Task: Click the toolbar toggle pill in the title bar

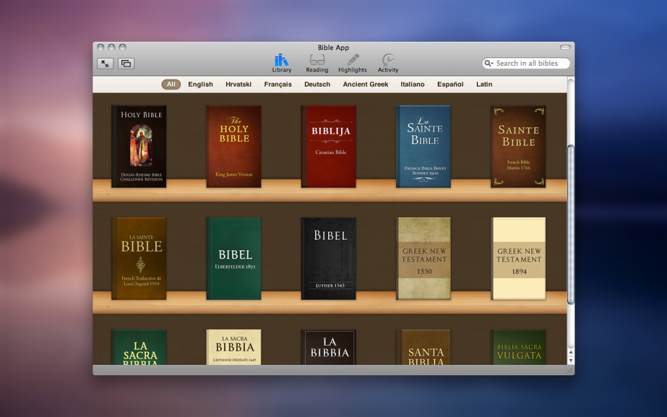Action: click(565, 47)
